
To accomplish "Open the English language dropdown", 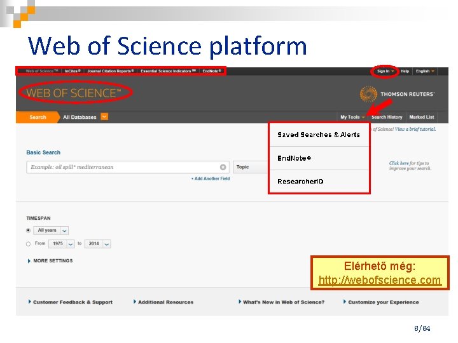I will (x=425, y=71).
